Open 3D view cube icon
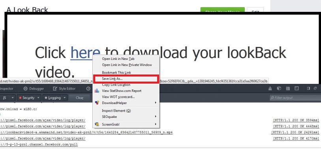This screenshot has height=151, width=321. (x=279, y=88)
